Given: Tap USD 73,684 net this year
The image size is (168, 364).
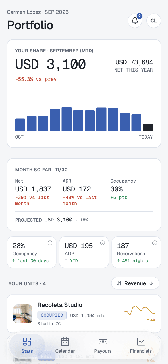Looking at the screenshot, I should (134, 62).
